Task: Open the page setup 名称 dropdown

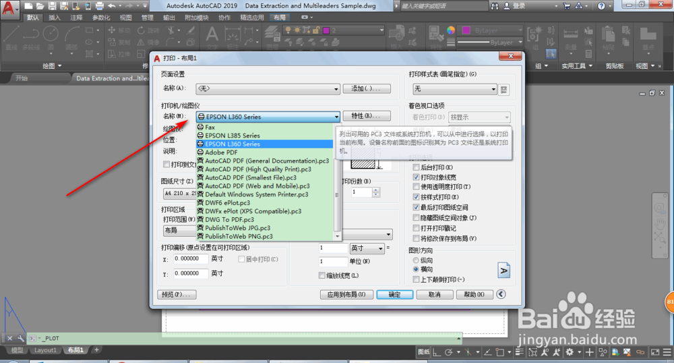Action: 268,88
